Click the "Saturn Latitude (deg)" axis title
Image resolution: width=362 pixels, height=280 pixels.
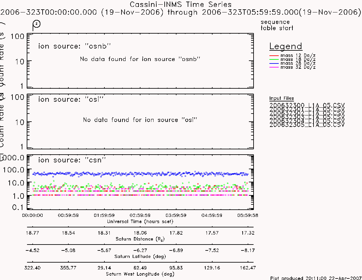(140, 256)
